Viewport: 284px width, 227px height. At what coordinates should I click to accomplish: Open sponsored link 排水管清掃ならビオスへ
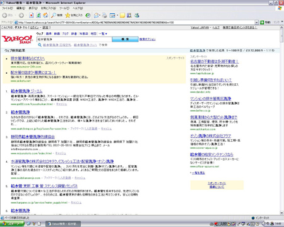(x=28, y=58)
